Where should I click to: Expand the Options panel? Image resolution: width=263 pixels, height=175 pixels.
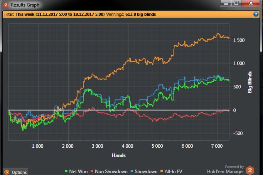[x=15, y=172]
